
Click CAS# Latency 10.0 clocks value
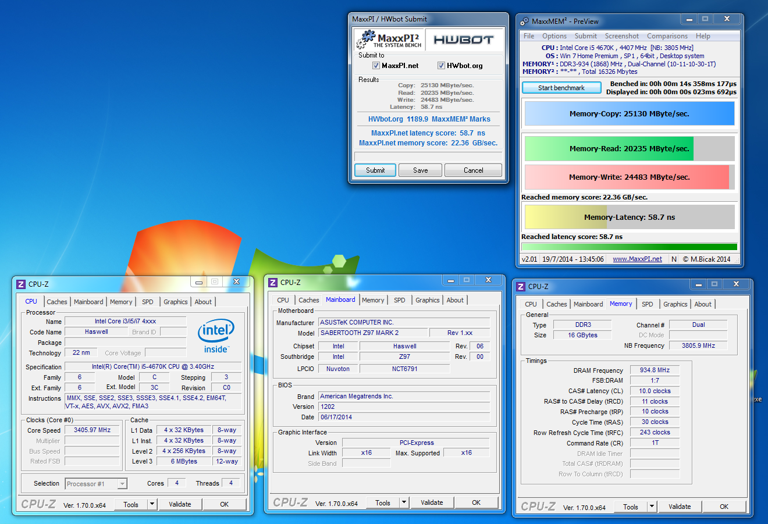point(655,391)
